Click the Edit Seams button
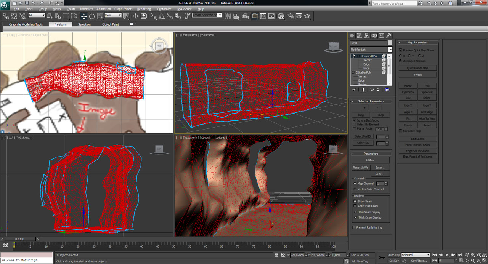 [417, 139]
